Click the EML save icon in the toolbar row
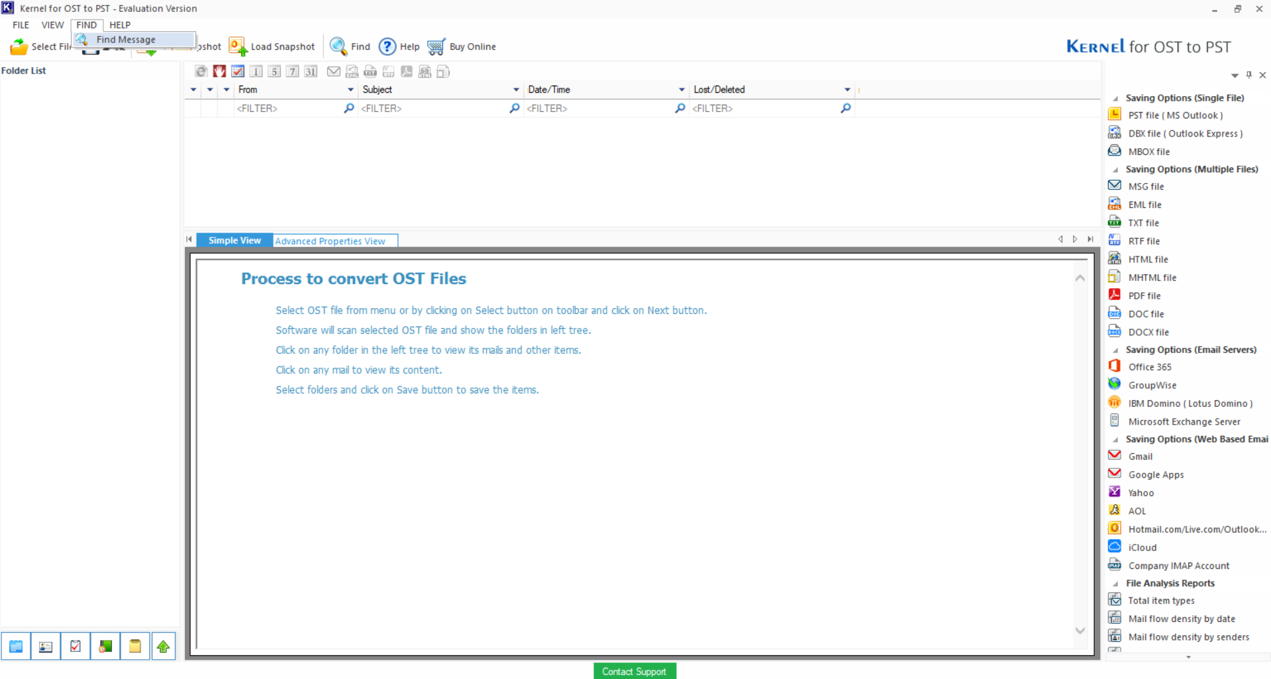Viewport: 1271px width, 679px height. 352,72
